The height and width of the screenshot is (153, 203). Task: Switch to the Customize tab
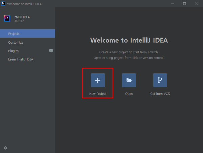(x=28, y=42)
